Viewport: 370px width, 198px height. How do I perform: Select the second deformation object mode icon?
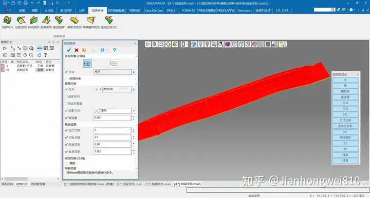[113, 64]
